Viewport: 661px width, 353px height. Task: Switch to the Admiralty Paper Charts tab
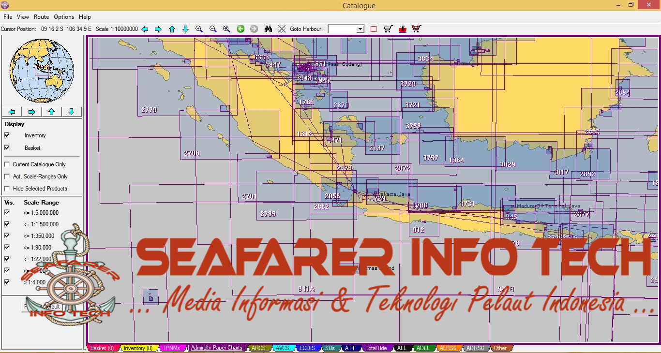coord(216,348)
